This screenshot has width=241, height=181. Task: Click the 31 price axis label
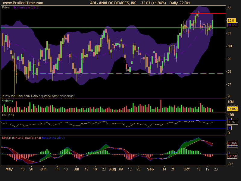coord(229,33)
